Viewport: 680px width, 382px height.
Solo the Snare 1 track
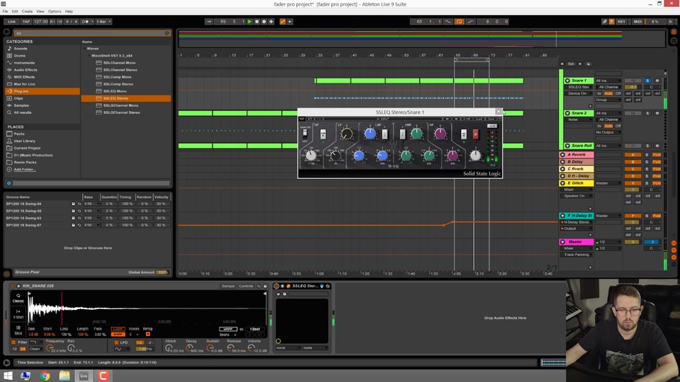[x=647, y=81]
